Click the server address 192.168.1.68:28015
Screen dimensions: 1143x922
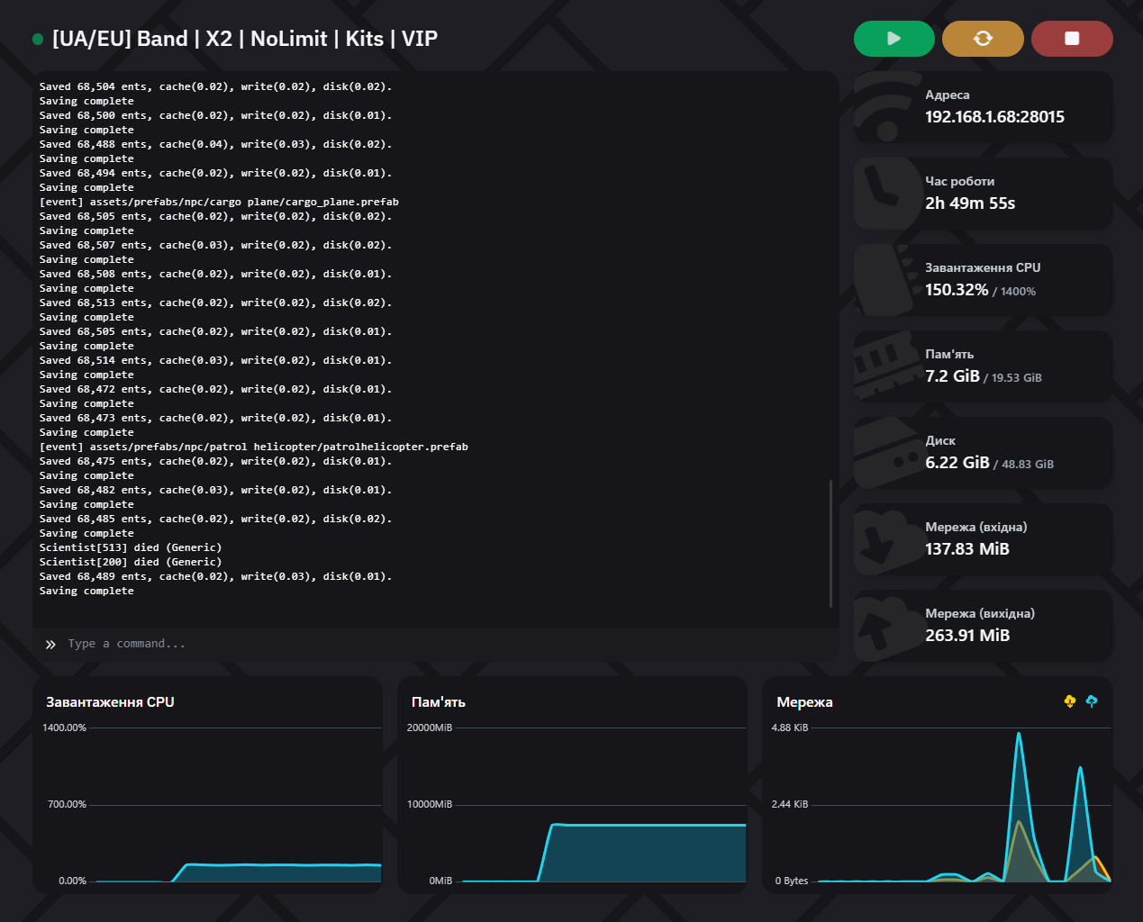tap(994, 117)
